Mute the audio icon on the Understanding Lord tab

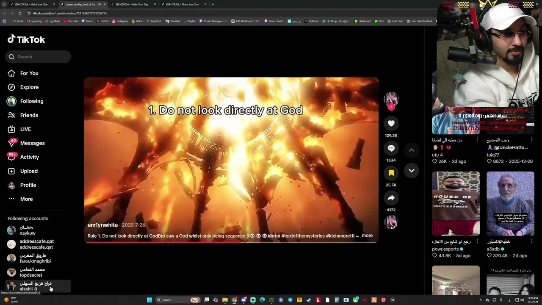point(100,4)
